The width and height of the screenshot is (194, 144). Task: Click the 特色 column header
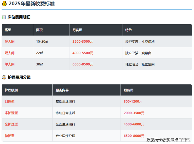coord(128,30)
